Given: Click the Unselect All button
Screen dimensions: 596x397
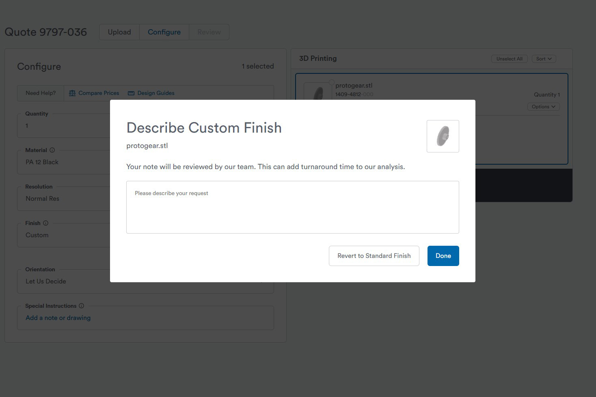Looking at the screenshot, I should point(509,59).
